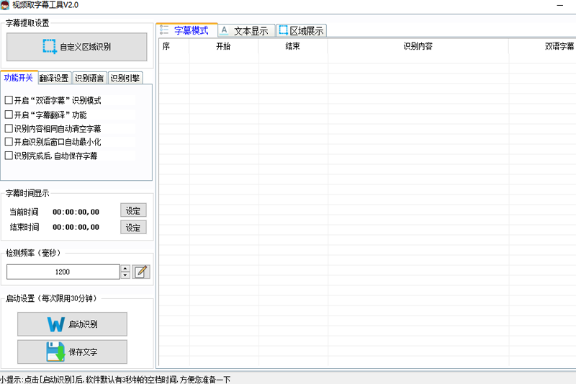
Task: Click the 自定义区域识别 button
Action: pos(77,47)
